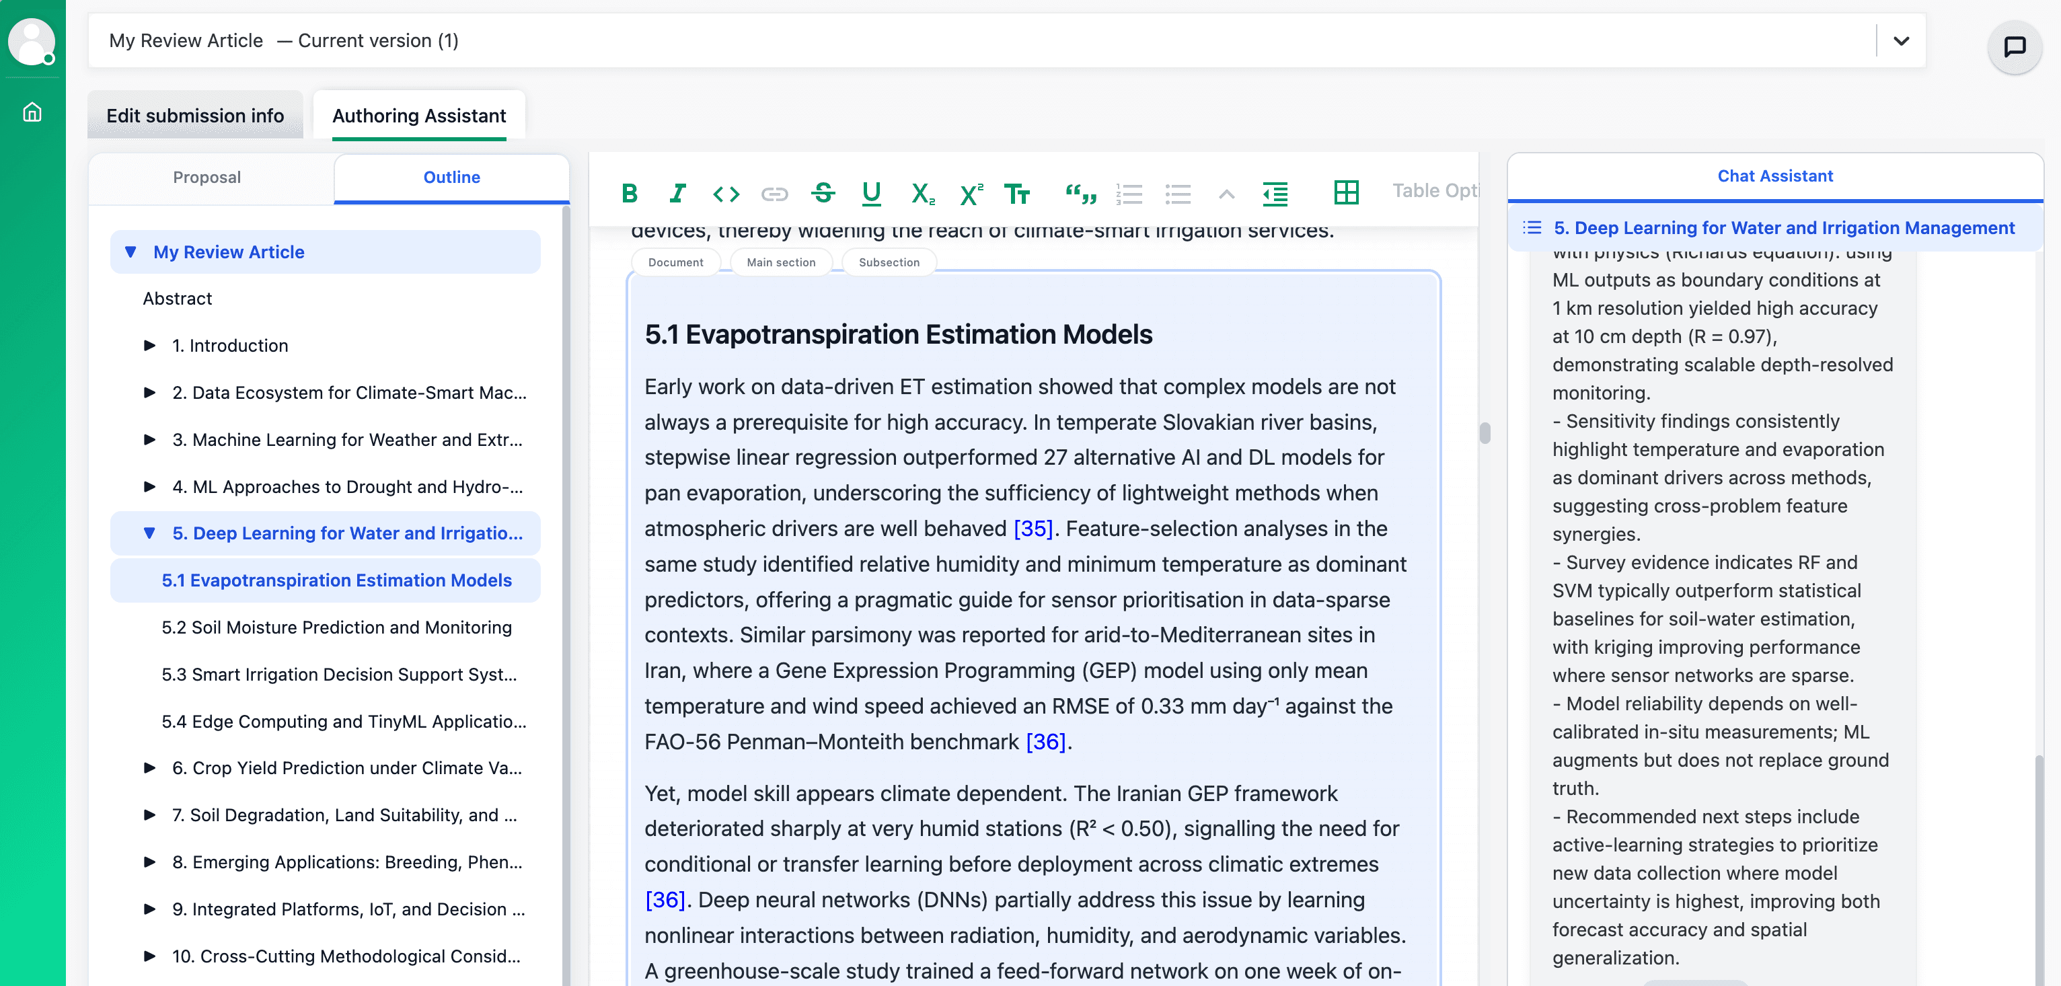Viewport: 2061px width, 986px height.
Task: Insert a table with the grid icon
Action: (1347, 192)
